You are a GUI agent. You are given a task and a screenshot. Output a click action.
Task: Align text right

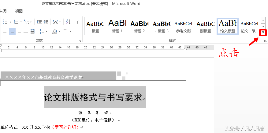point(19,31)
